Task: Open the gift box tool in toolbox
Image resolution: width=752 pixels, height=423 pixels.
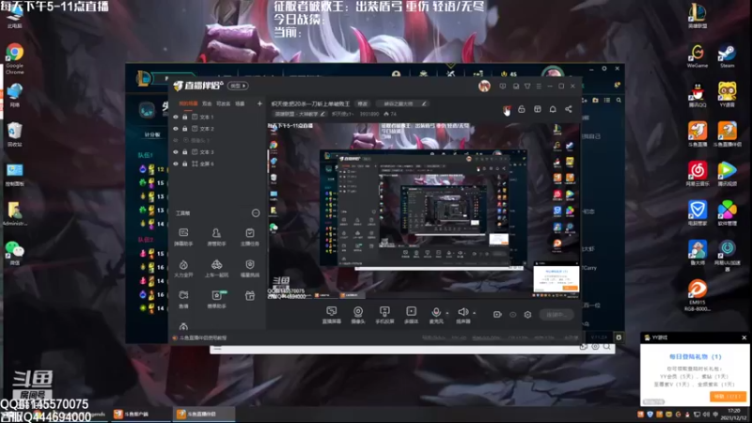Action: pos(250,296)
